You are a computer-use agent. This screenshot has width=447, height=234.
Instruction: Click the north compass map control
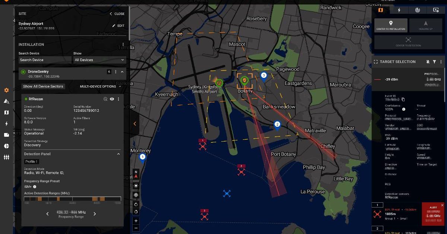point(136,174)
